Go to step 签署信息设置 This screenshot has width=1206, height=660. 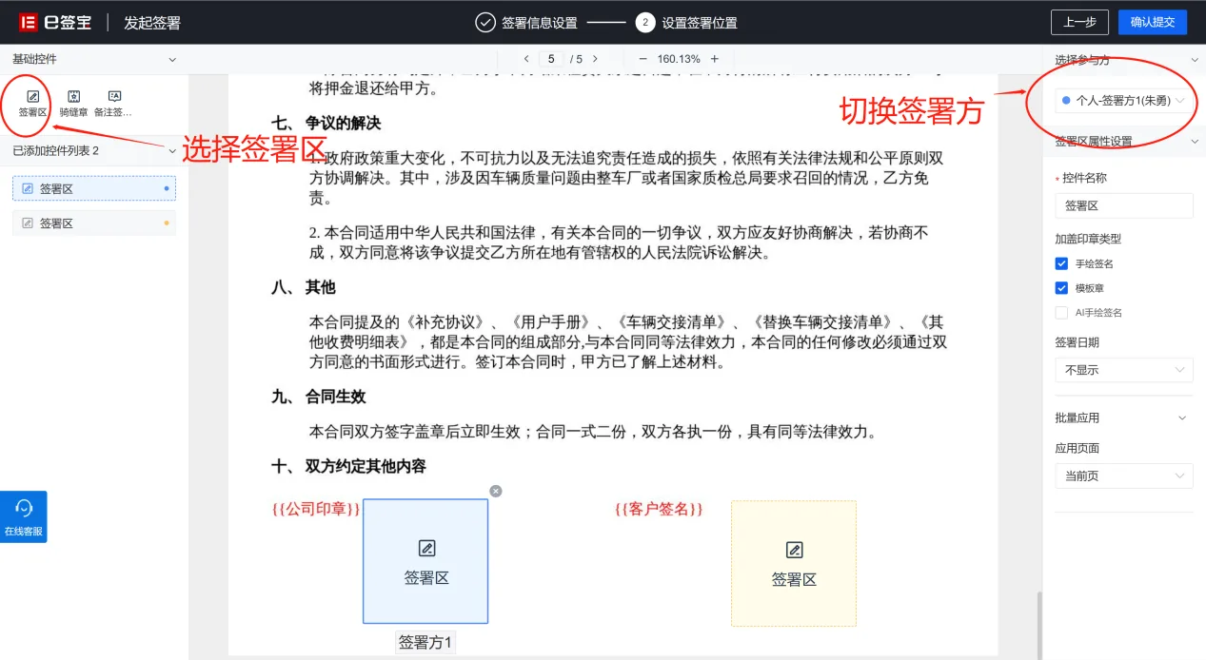click(526, 22)
